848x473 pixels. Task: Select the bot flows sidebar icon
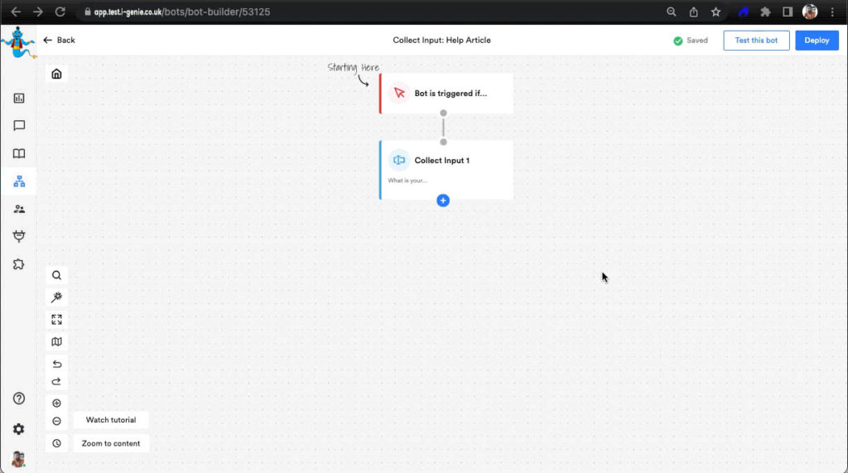pos(19,181)
